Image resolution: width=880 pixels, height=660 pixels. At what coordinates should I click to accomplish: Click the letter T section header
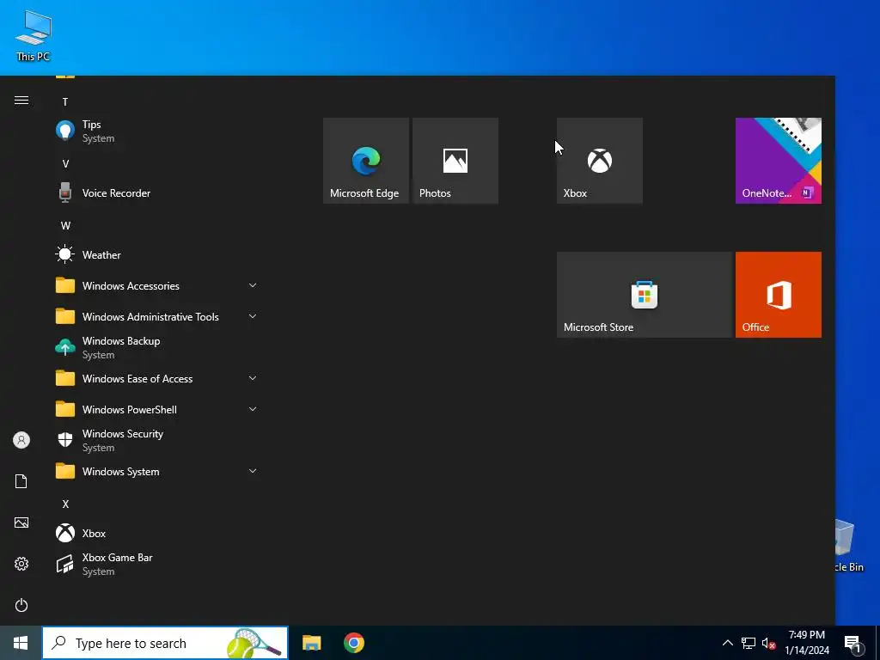(65, 102)
